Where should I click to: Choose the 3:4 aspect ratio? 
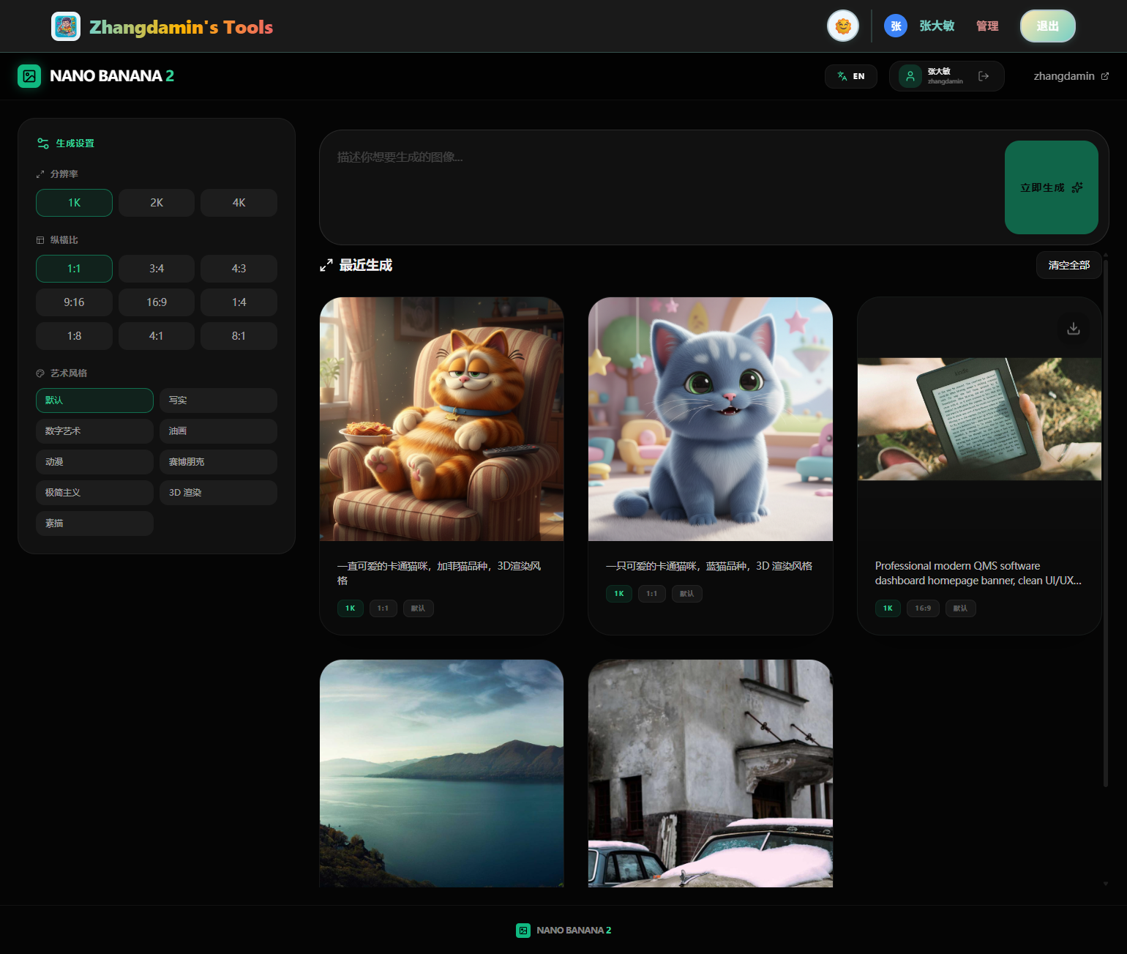[157, 269]
